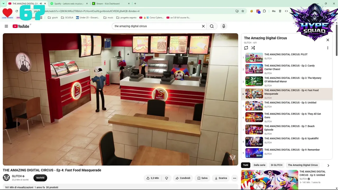Reload the page in browser toolbar
This screenshot has width=338, height=190.
17,11
